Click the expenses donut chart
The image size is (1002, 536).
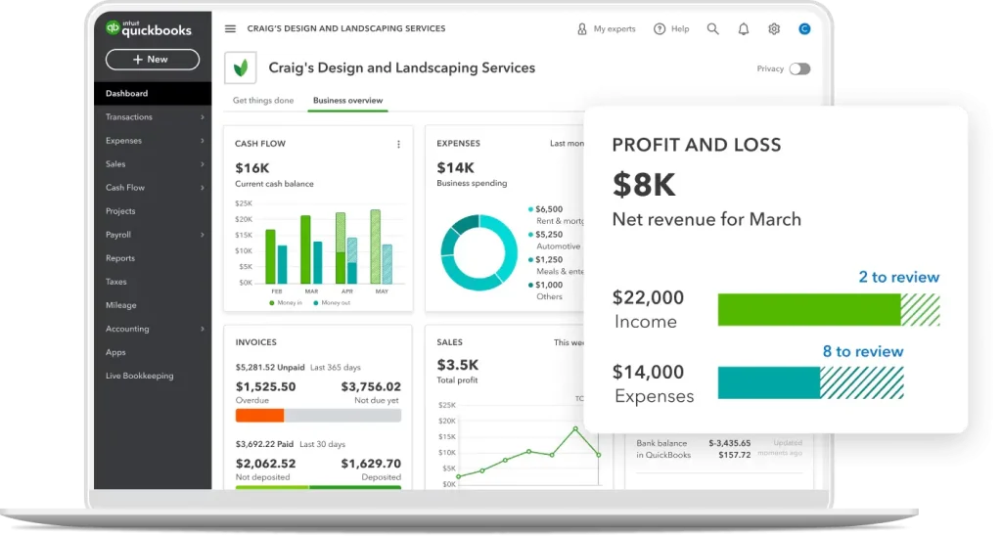(x=478, y=252)
